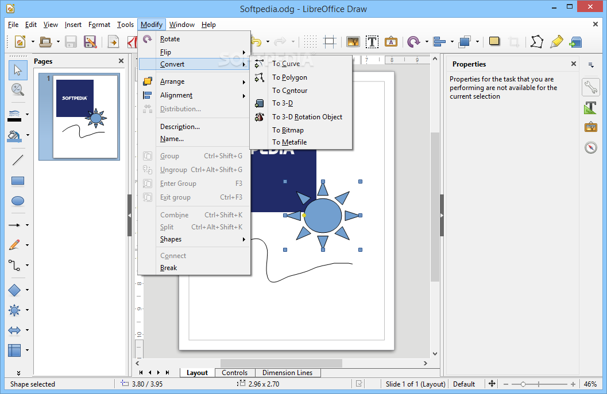Viewport: 607px width, 394px height.
Task: Expand Basic Shapes dropdown arrow
Action: click(27, 290)
